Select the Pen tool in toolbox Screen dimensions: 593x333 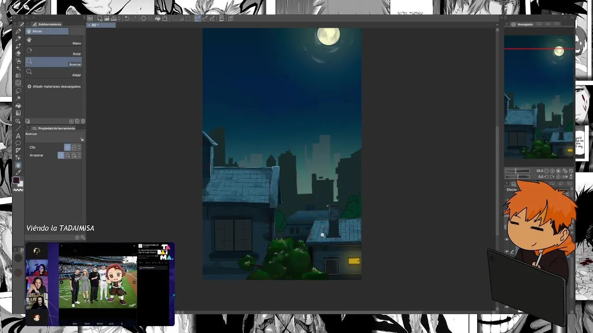pyautogui.click(x=18, y=31)
